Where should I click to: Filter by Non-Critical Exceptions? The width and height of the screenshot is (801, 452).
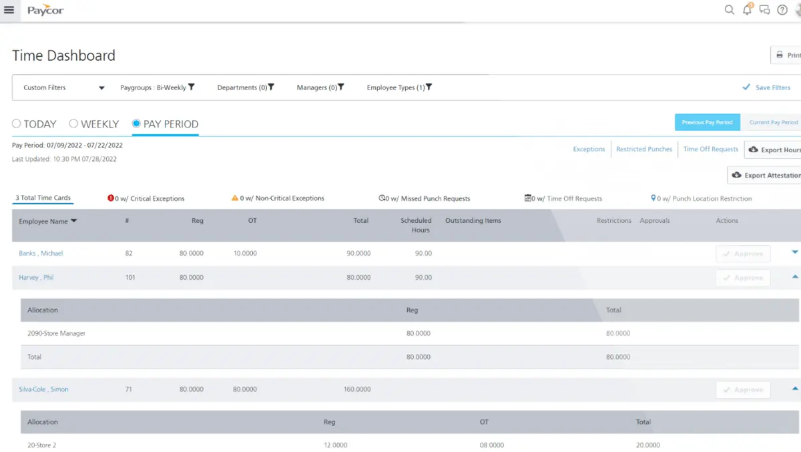point(278,198)
